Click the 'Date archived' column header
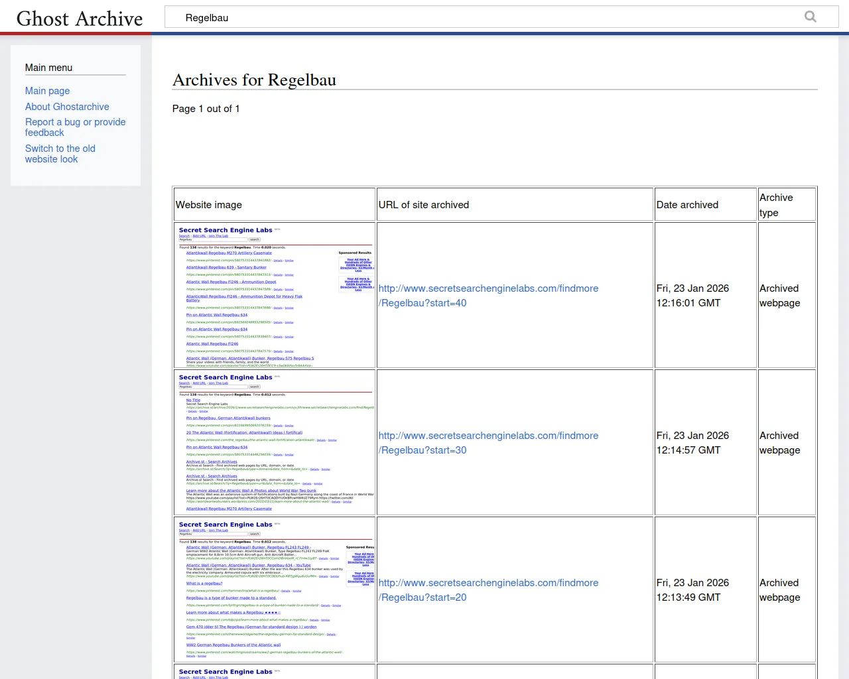This screenshot has width=849, height=679. tap(687, 205)
